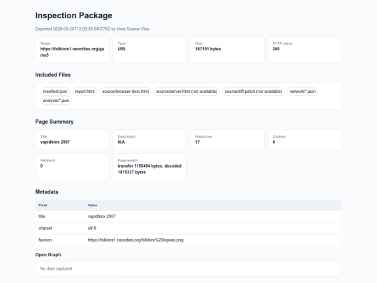Click source/server.html (not available) chip

[x=186, y=92]
